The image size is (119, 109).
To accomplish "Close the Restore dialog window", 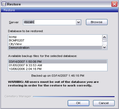I will tap(114, 4).
